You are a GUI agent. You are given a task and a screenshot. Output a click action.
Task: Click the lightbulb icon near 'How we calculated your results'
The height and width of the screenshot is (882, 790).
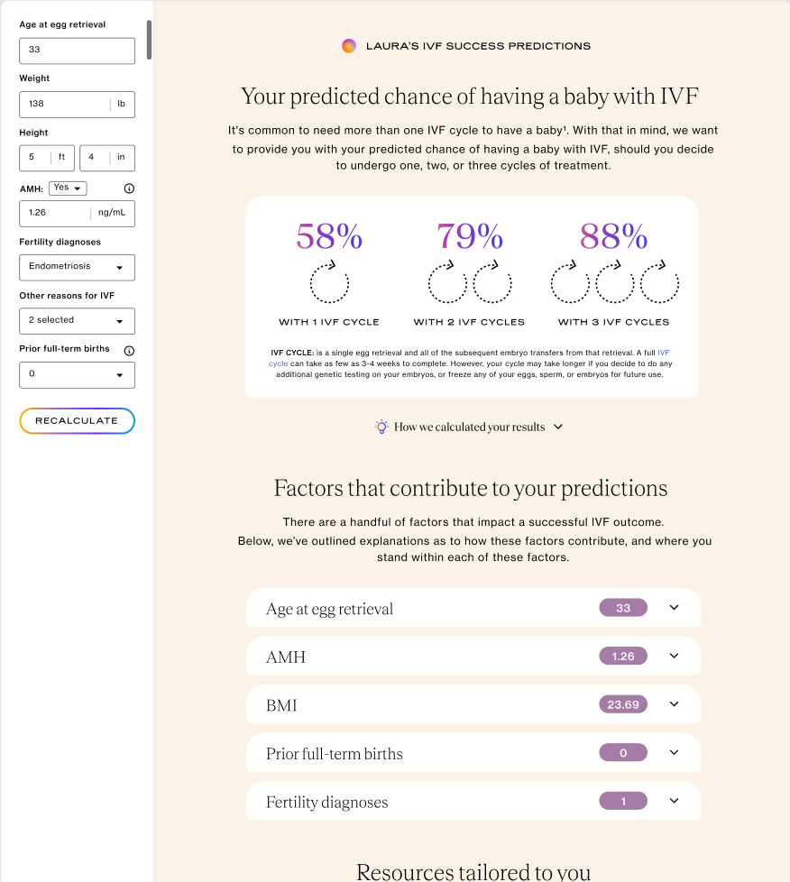tap(381, 426)
